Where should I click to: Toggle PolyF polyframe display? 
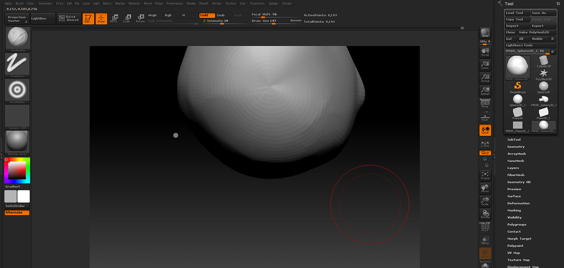(485, 227)
